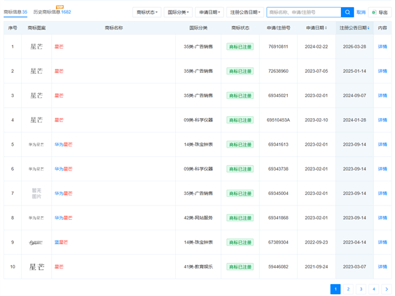Click the 蓝星芒 logo thumbnail in row 9
The width and height of the screenshot is (395, 296).
pyautogui.click(x=36, y=243)
